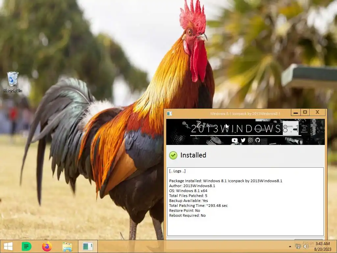Open the GitHub icon in banner

point(258,140)
